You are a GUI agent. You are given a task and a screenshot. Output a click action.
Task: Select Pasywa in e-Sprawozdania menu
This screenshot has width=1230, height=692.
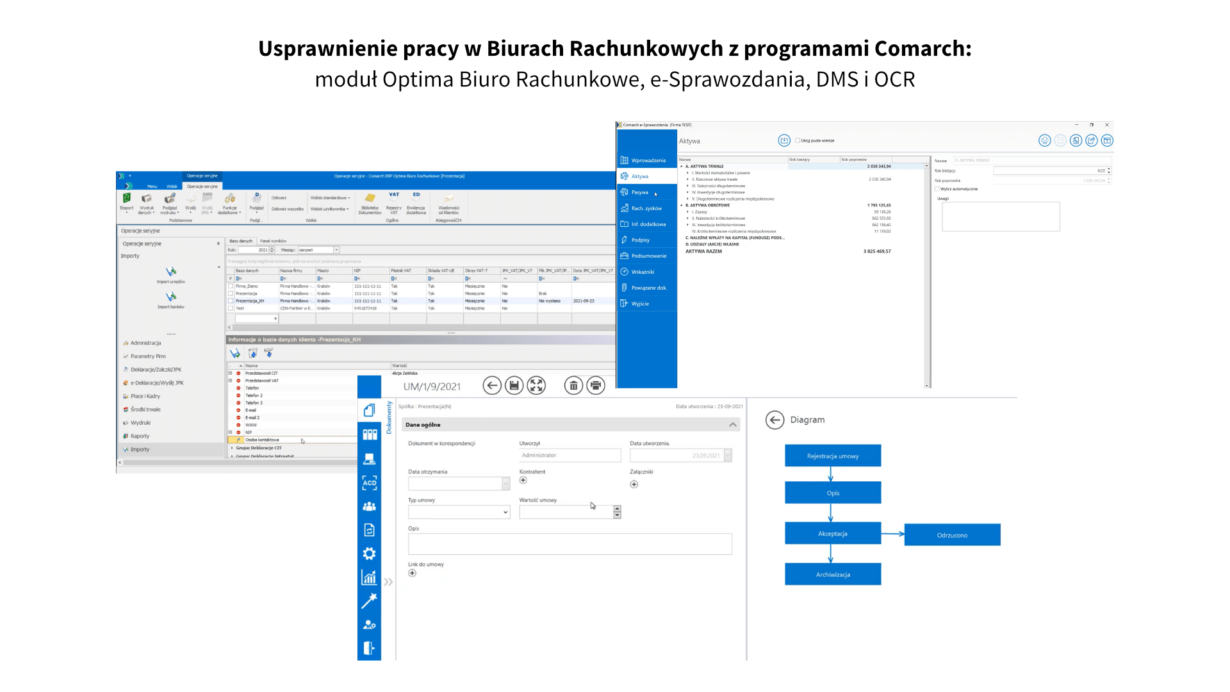point(646,192)
